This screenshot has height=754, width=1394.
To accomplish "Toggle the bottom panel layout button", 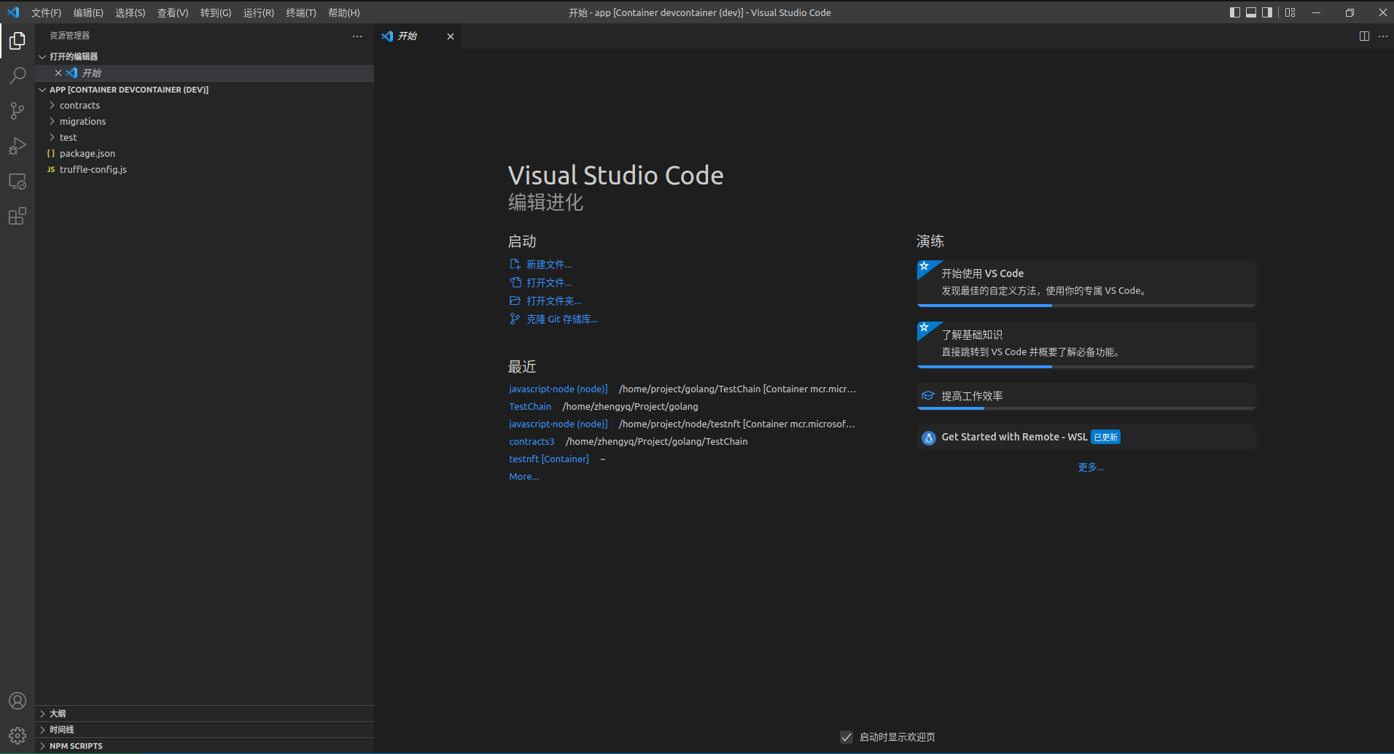I will tap(1251, 12).
